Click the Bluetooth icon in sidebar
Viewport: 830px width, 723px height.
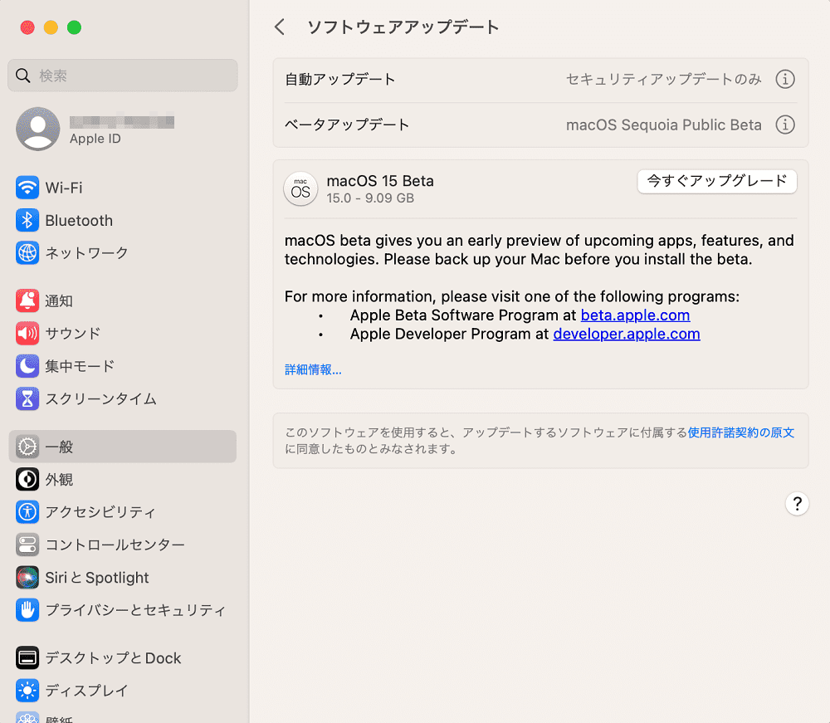point(27,220)
